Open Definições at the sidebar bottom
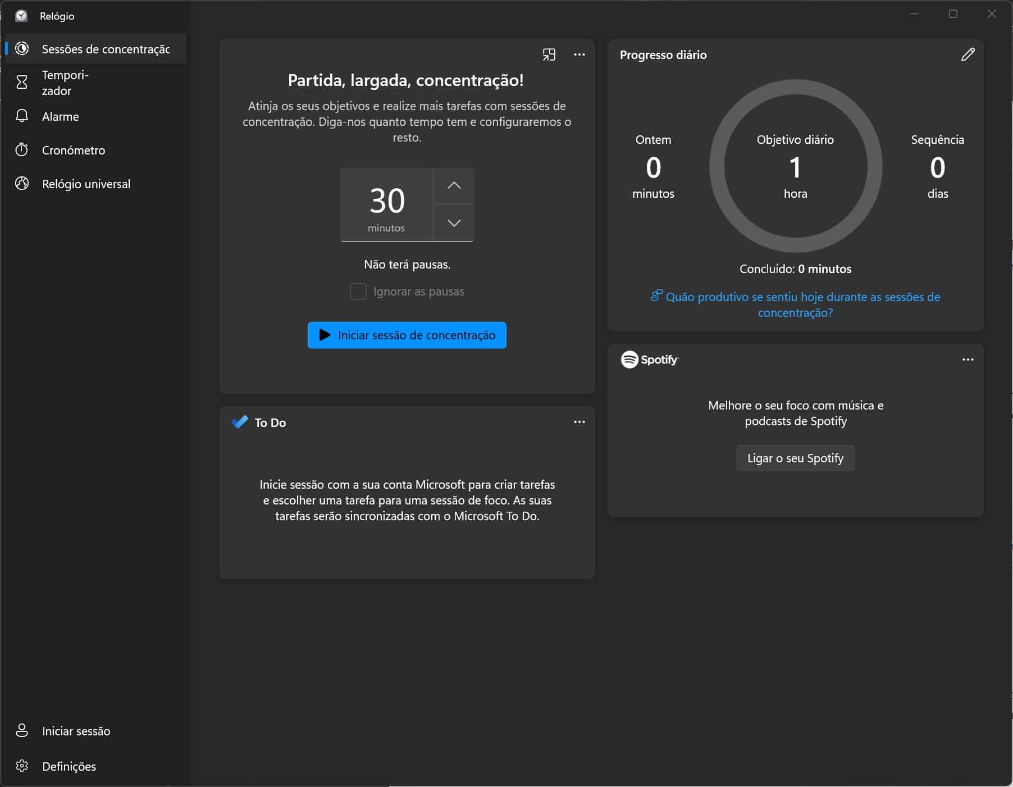Viewport: 1013px width, 787px height. [x=69, y=766]
